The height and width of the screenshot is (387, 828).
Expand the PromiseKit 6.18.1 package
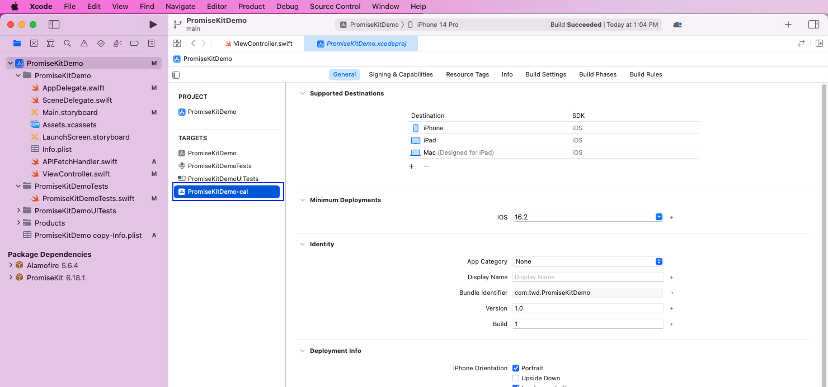tap(11, 278)
